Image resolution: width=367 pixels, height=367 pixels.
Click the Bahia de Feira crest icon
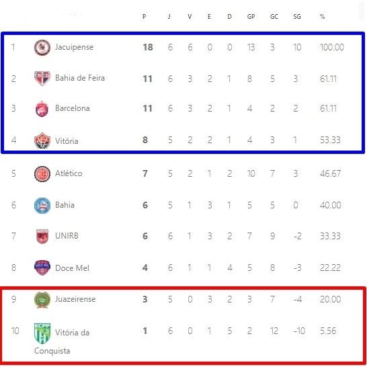click(x=42, y=78)
